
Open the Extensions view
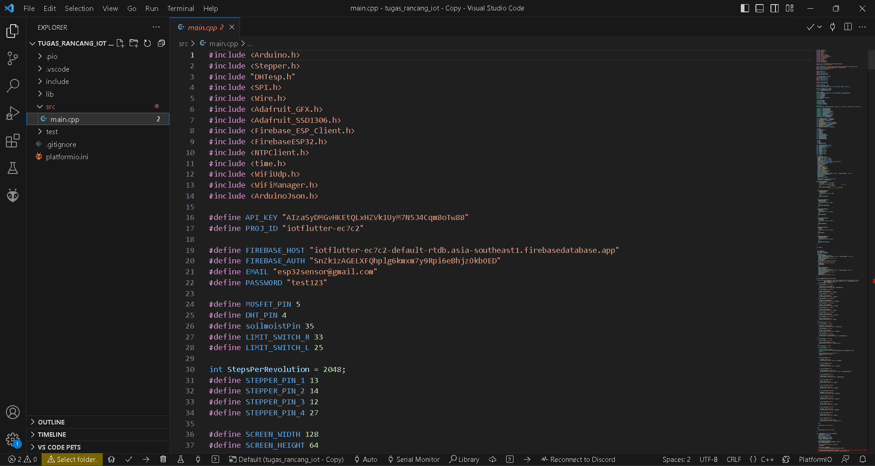tap(12, 141)
